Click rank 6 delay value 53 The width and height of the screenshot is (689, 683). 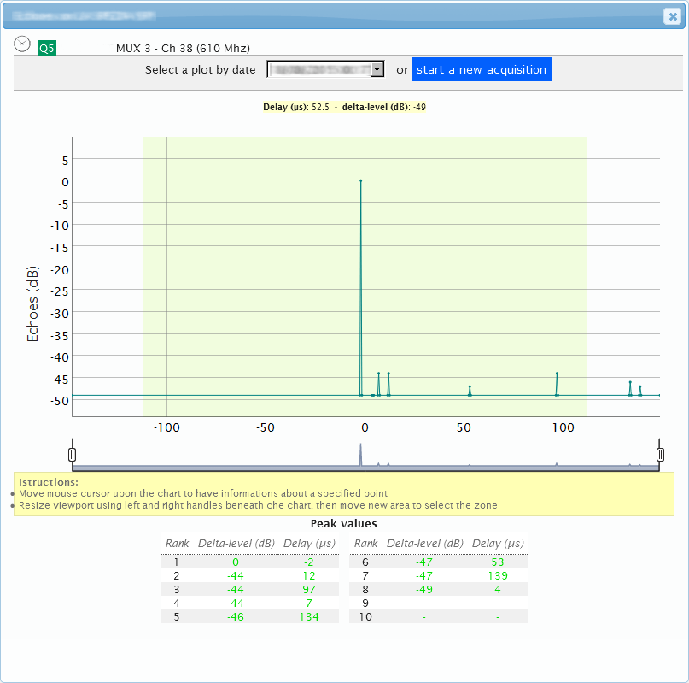498,562
